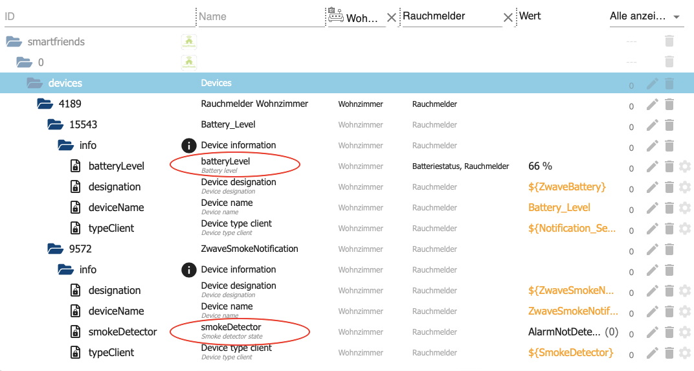Select the deviceName row under 15543
The width and height of the screenshot is (694, 371).
(347, 208)
